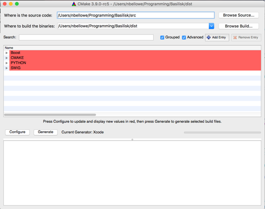Click the splitter handle above the output pane
This screenshot has width=265, height=209.
click(132, 139)
